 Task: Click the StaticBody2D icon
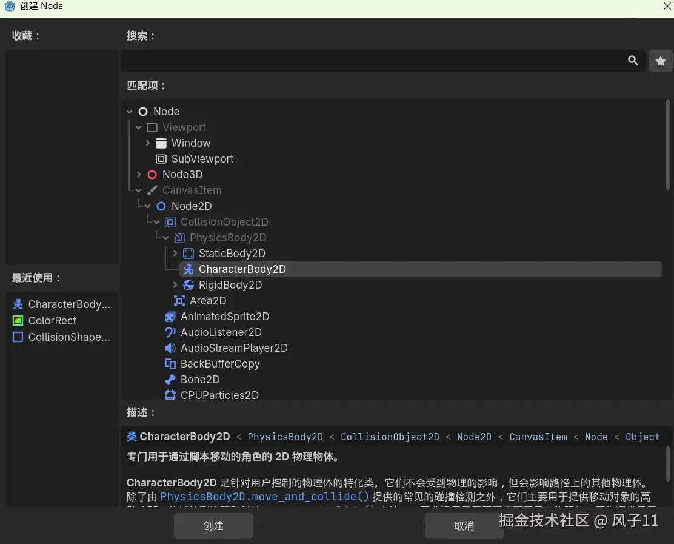(x=189, y=254)
